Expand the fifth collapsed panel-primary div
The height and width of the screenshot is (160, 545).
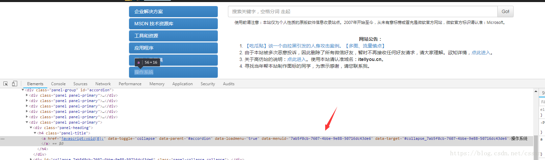[x=27, y=117]
